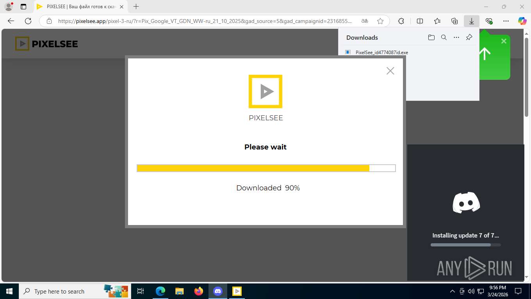This screenshot has width=531, height=299.
Task: Select the PIXELSEE browser tab
Action: coord(81,7)
